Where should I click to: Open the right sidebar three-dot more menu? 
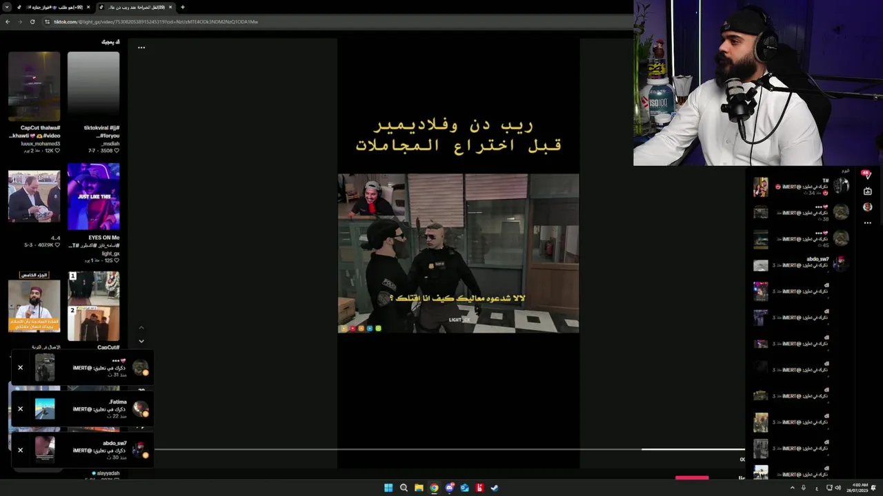coord(868,223)
